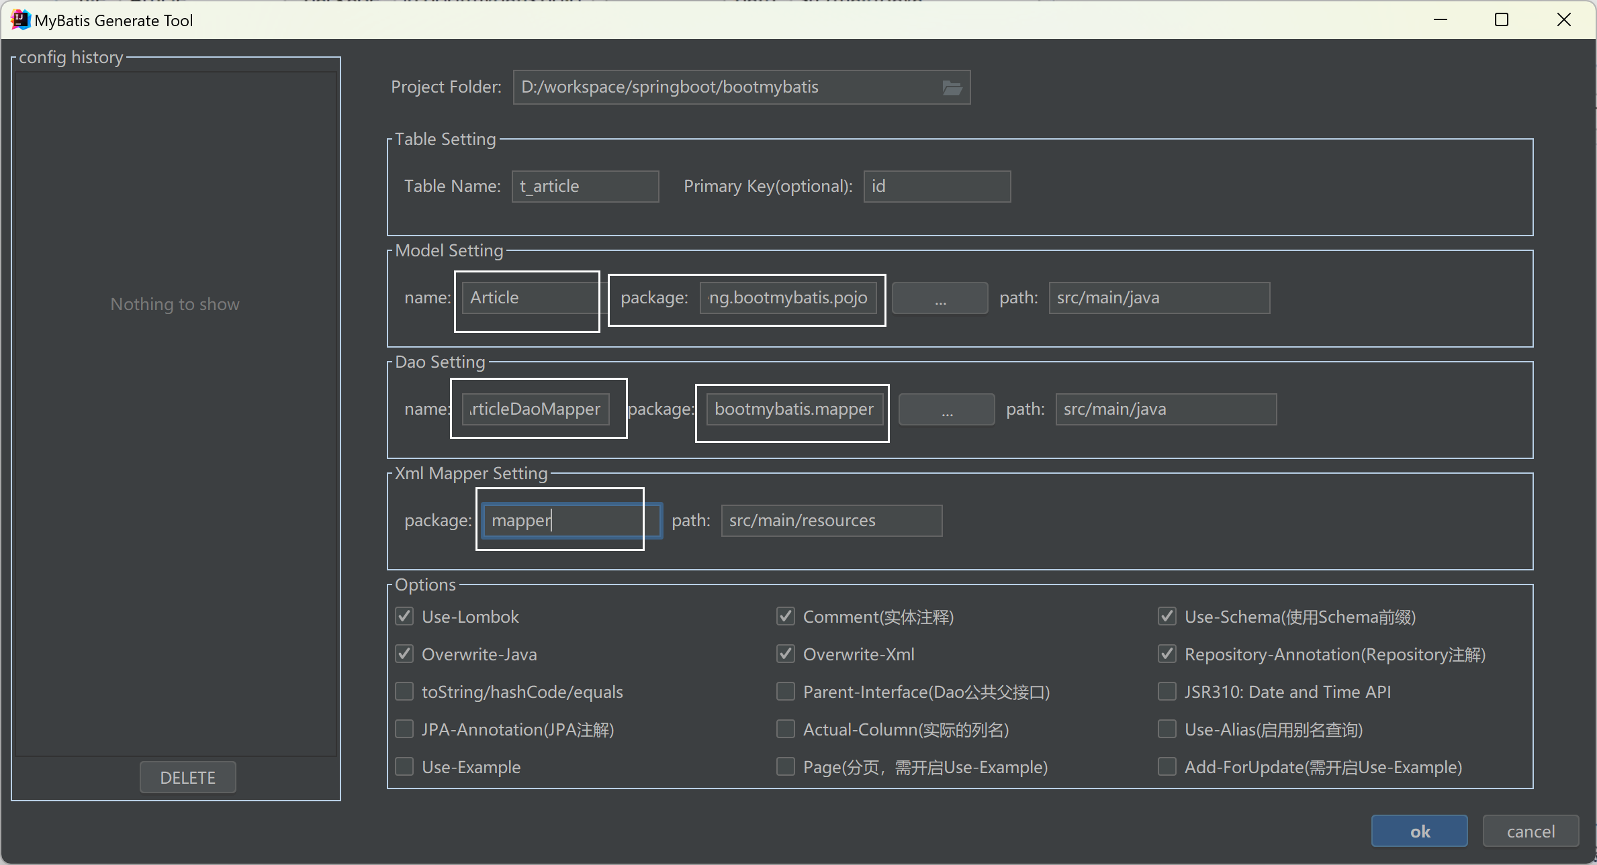
Task: Click the Dao path field
Action: click(1166, 409)
